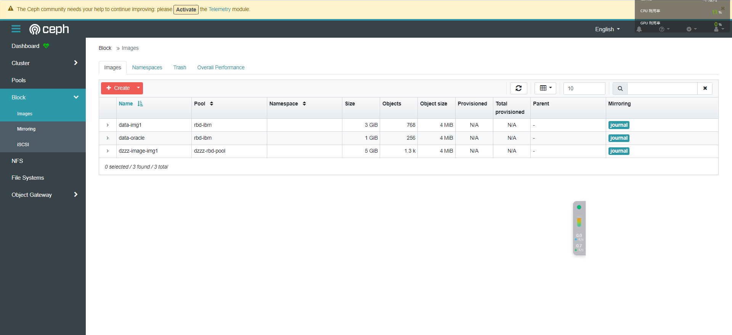This screenshot has width=732, height=335.
Task: Follow the Telemetry link in the banner
Action: [220, 9]
